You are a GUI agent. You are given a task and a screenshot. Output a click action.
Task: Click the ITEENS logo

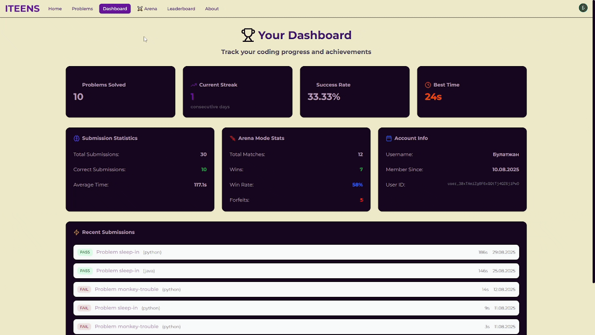[22, 8]
